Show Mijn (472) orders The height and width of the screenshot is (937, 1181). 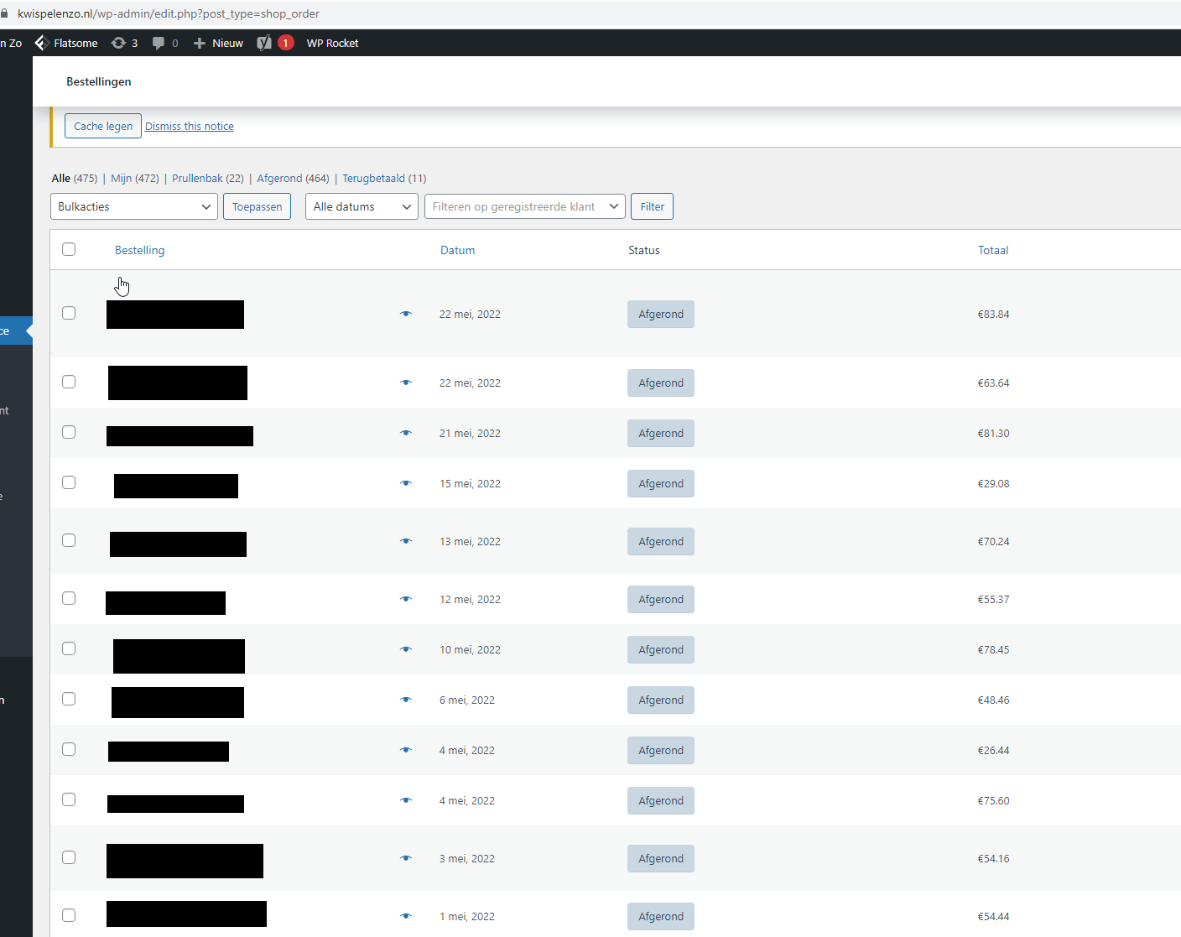pos(135,178)
